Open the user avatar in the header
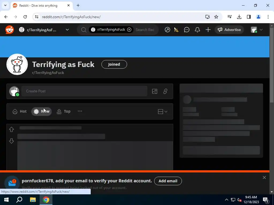 tap(254, 30)
